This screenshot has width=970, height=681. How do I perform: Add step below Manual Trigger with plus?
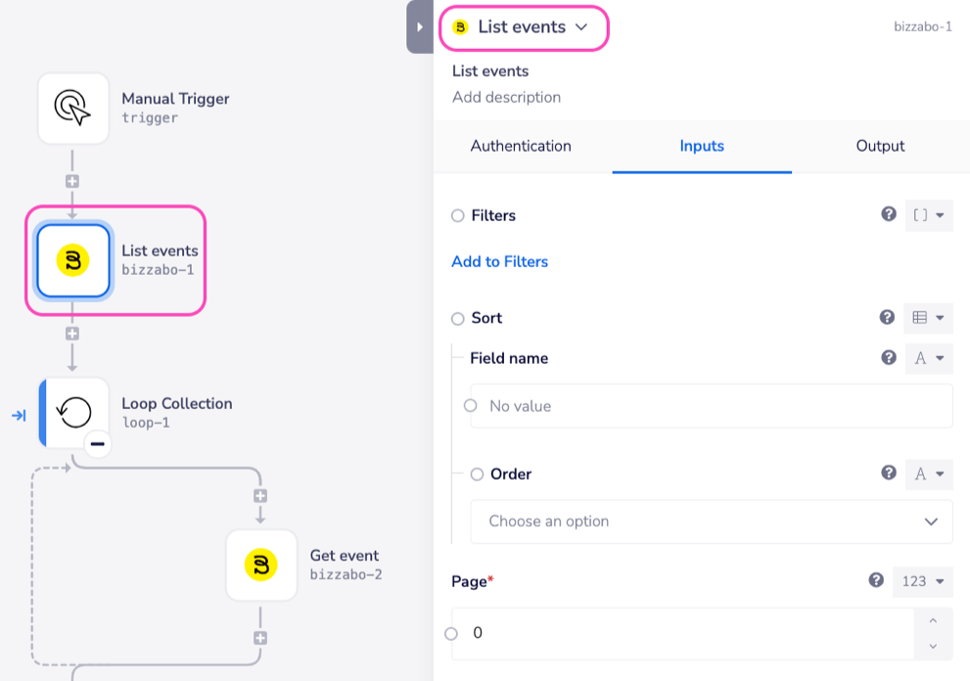(72, 181)
